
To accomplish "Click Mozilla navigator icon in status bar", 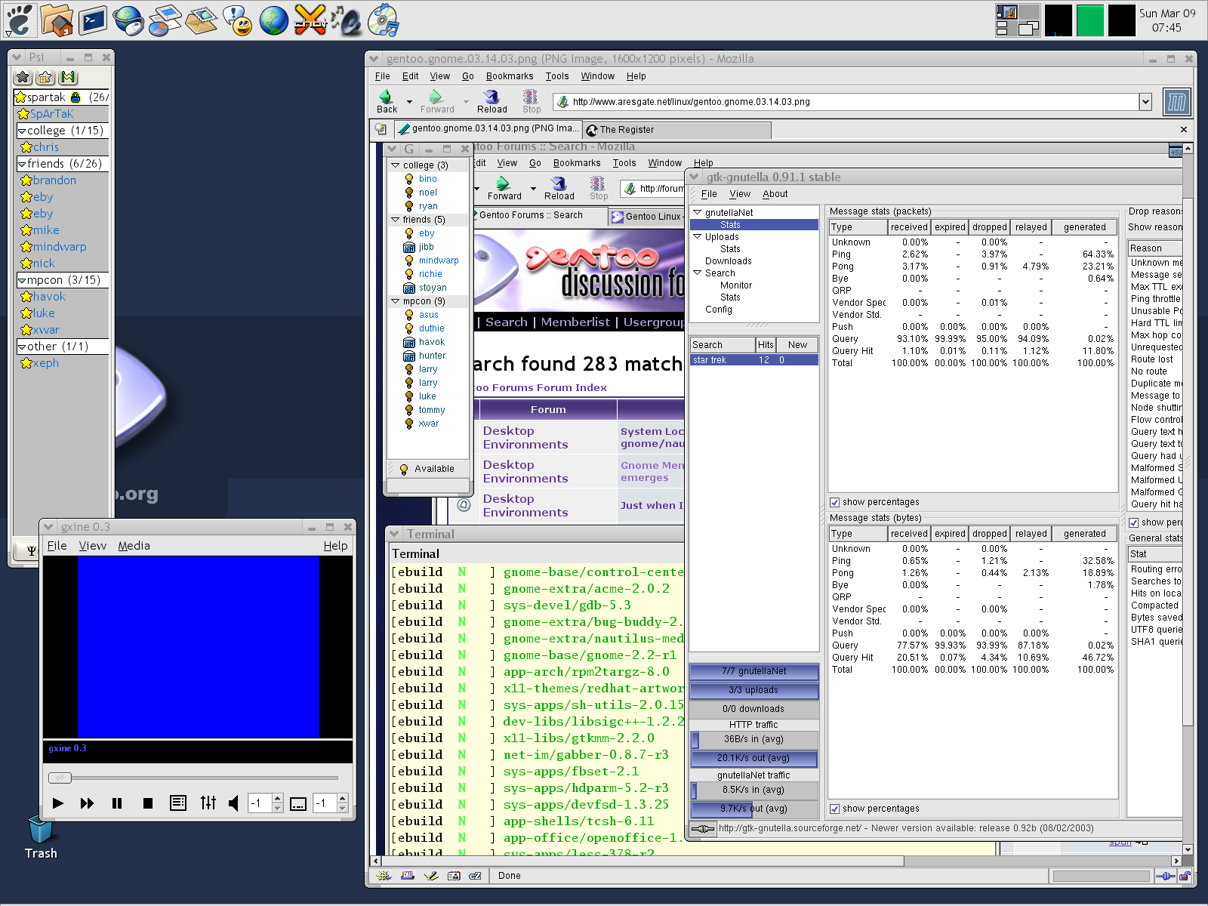I will (x=384, y=876).
